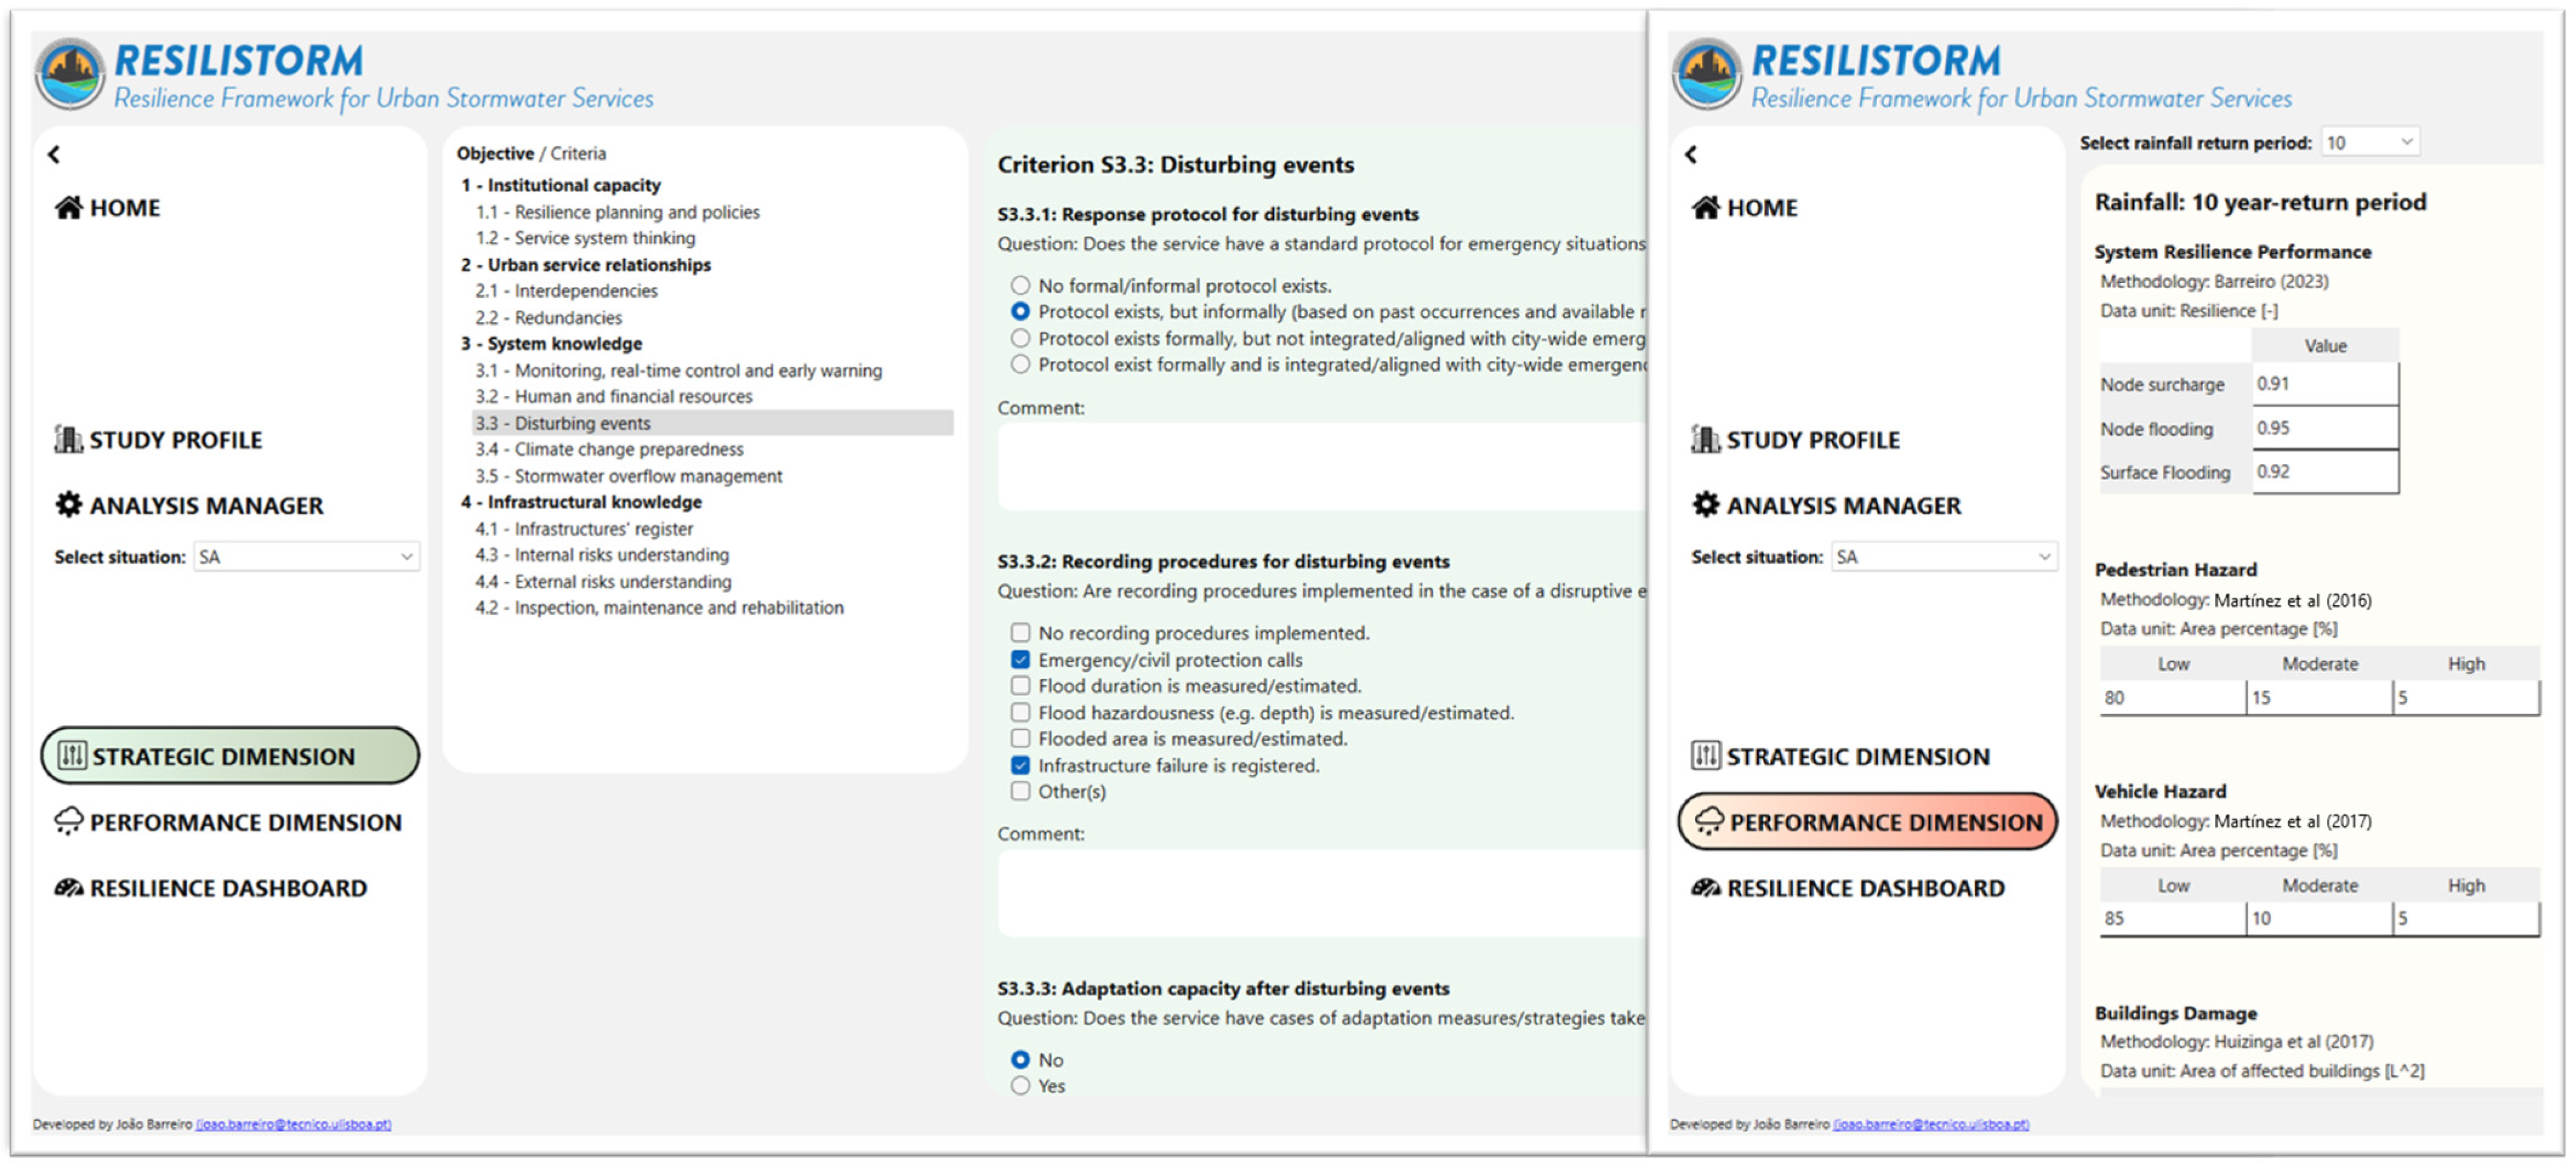
Task: Click the RESILISTORM logo in the right window
Action: (1706, 74)
